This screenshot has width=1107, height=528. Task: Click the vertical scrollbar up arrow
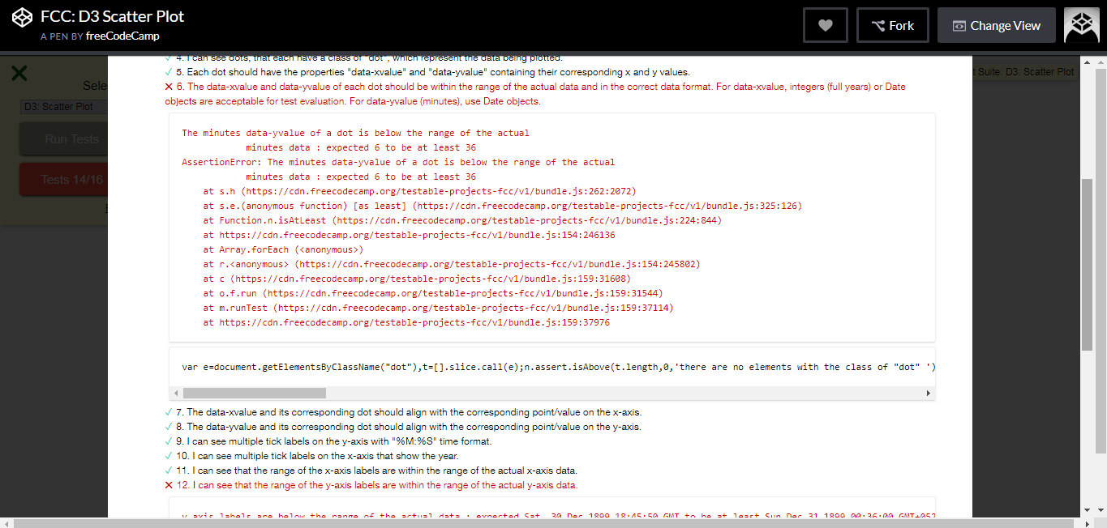(1088, 62)
